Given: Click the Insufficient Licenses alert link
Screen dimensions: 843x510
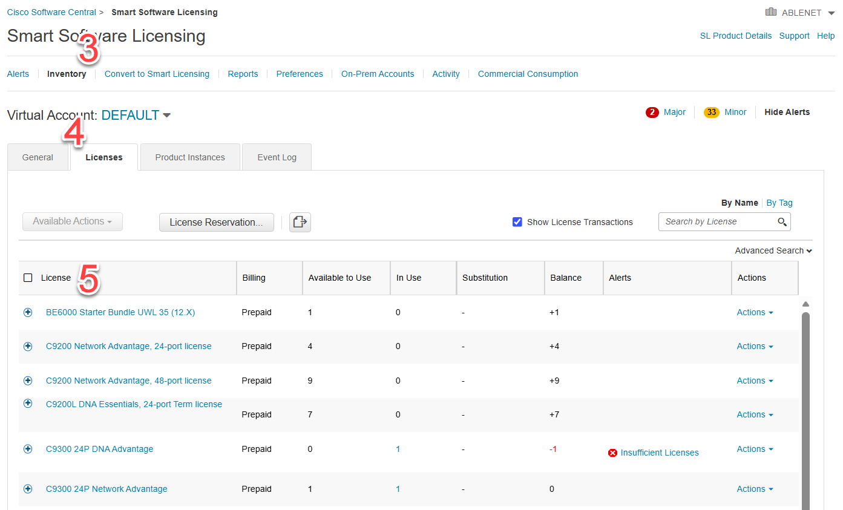Looking at the screenshot, I should coord(660,453).
